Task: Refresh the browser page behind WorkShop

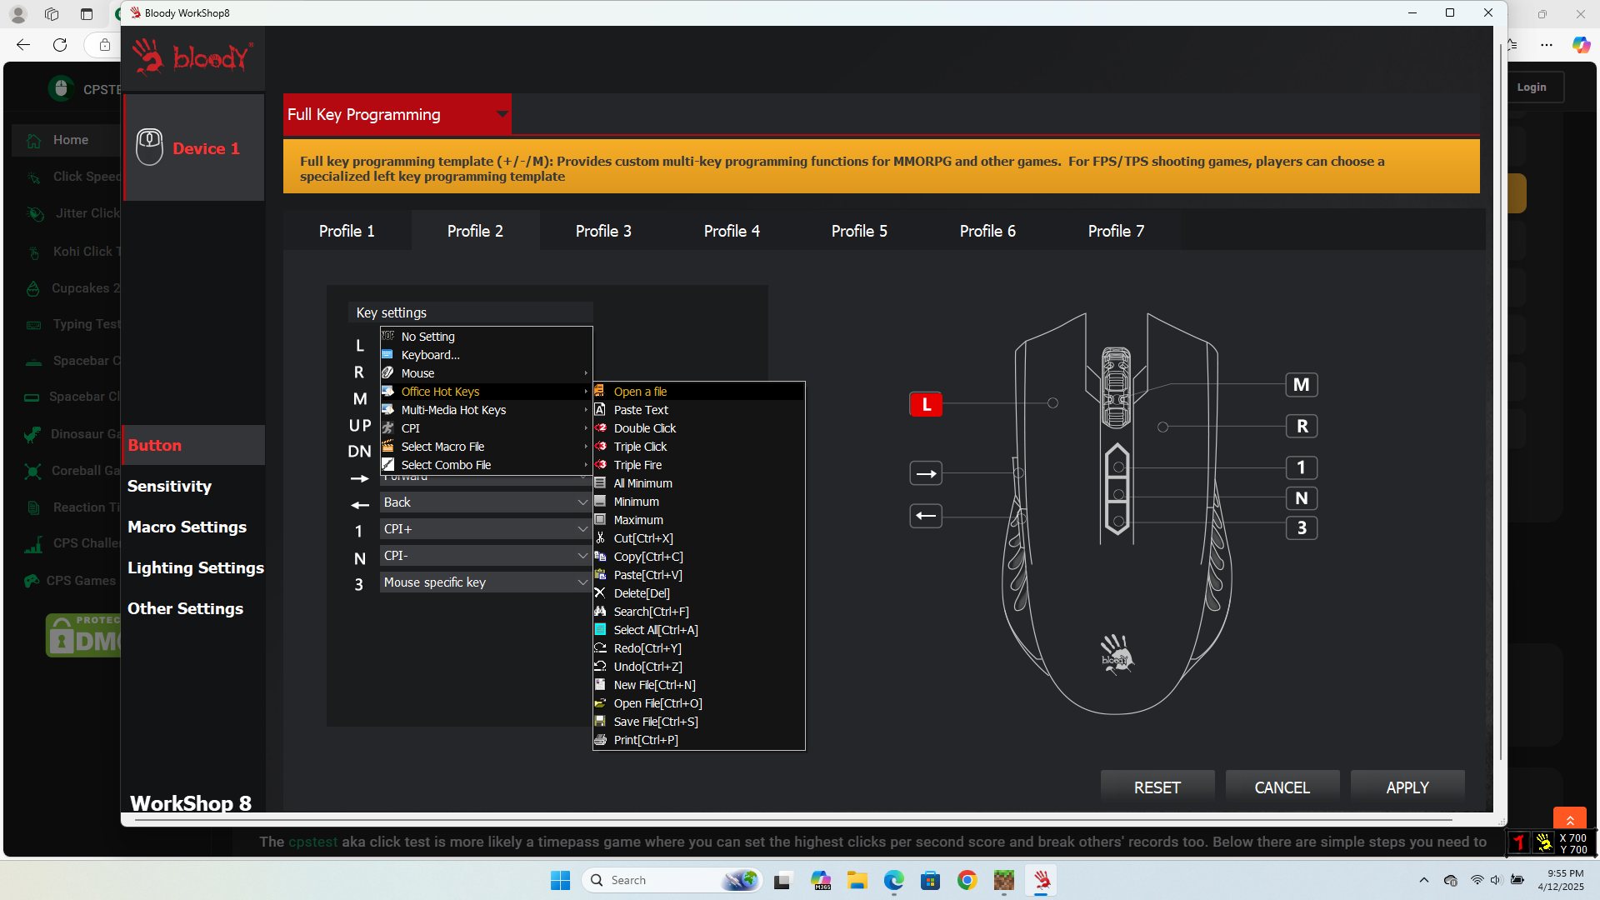Action: [60, 45]
